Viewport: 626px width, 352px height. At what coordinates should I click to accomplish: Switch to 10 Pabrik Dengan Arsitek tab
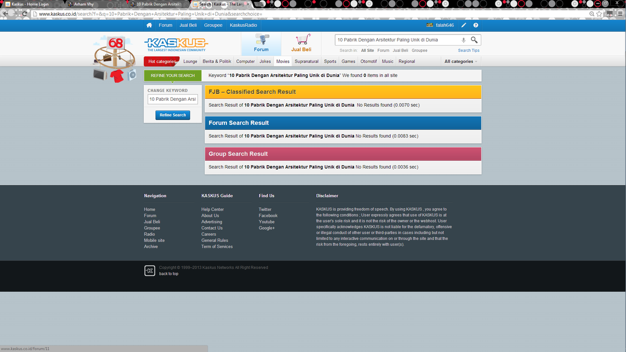(158, 4)
